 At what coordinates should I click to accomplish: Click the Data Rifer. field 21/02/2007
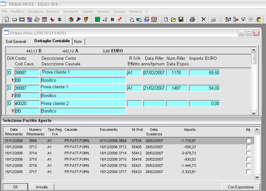[154, 88]
